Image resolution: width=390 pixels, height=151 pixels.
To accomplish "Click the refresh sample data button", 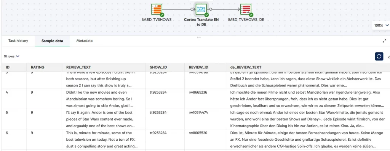I will pyautogui.click(x=379, y=57).
